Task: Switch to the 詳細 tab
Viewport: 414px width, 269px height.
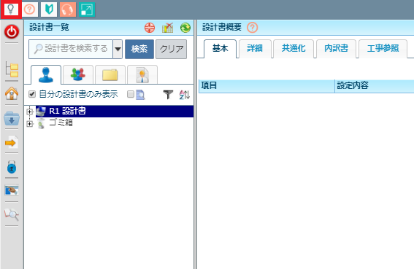Action: tap(255, 49)
